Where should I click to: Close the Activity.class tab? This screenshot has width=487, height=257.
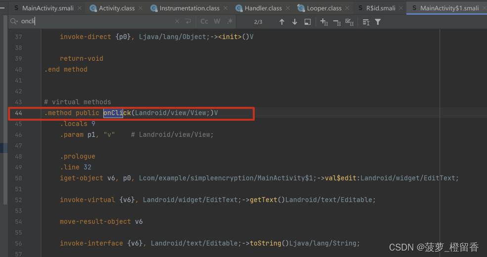(141, 8)
